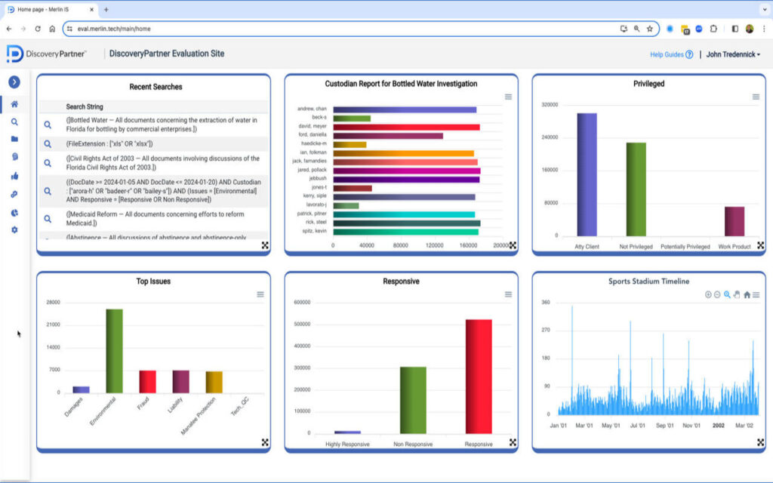Open the folder icon in the left sidebar
The width and height of the screenshot is (773, 483).
point(14,139)
